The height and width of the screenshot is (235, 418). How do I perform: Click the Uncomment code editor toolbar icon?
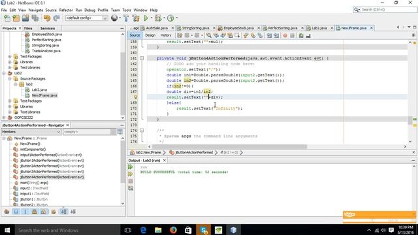tap(308, 35)
